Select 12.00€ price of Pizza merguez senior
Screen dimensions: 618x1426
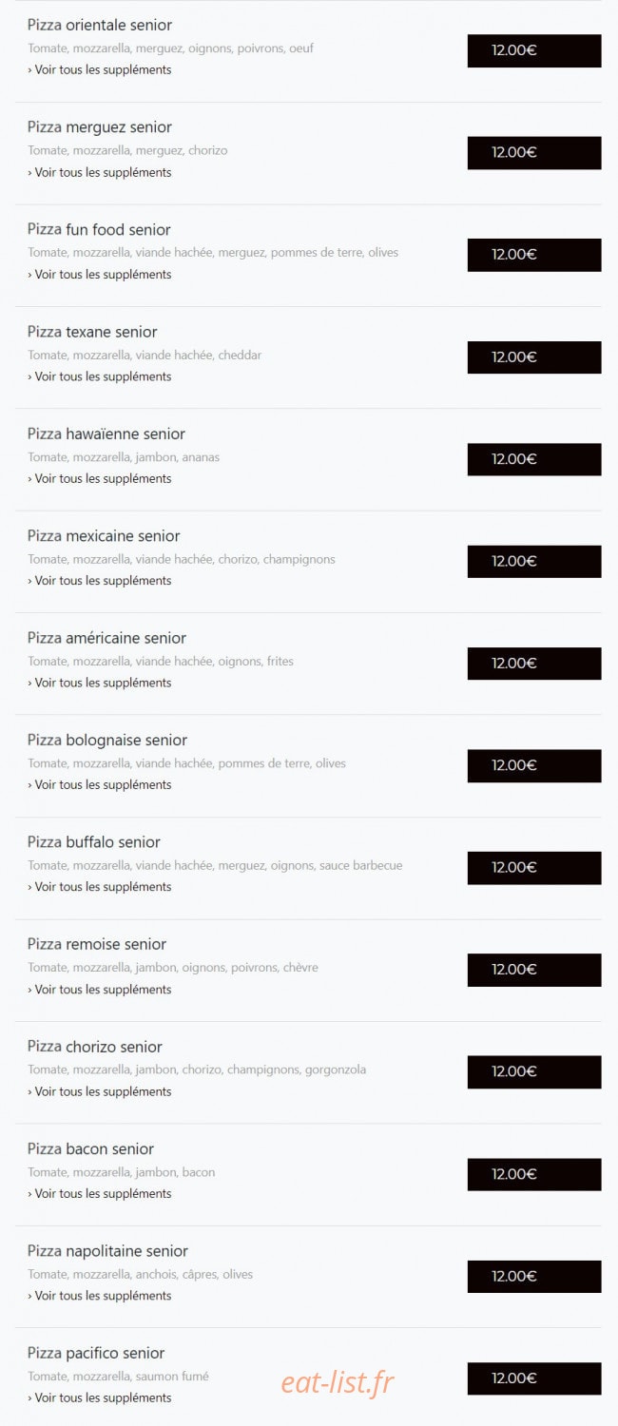tap(533, 153)
